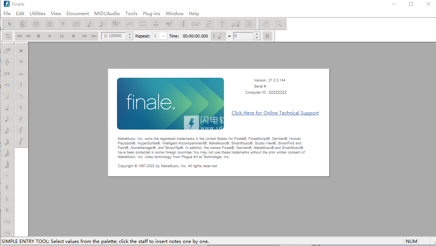Select the Staff tool with treble clef
Viewport: 436px width, 246px height.
click(23, 24)
